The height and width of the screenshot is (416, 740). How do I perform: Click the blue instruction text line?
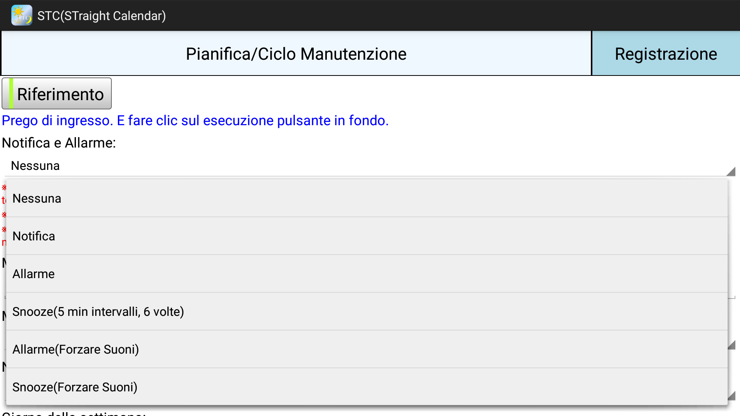[x=195, y=121]
